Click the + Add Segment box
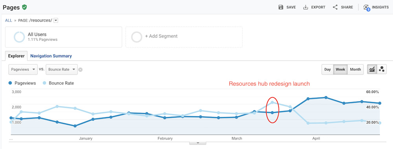This screenshot has height=149, width=393. click(184, 37)
